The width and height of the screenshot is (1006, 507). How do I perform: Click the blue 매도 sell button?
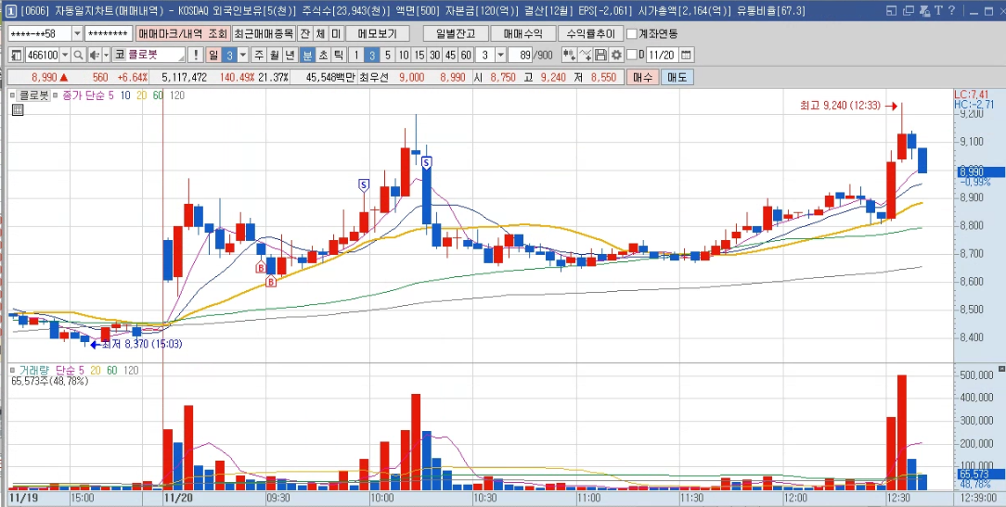point(677,78)
